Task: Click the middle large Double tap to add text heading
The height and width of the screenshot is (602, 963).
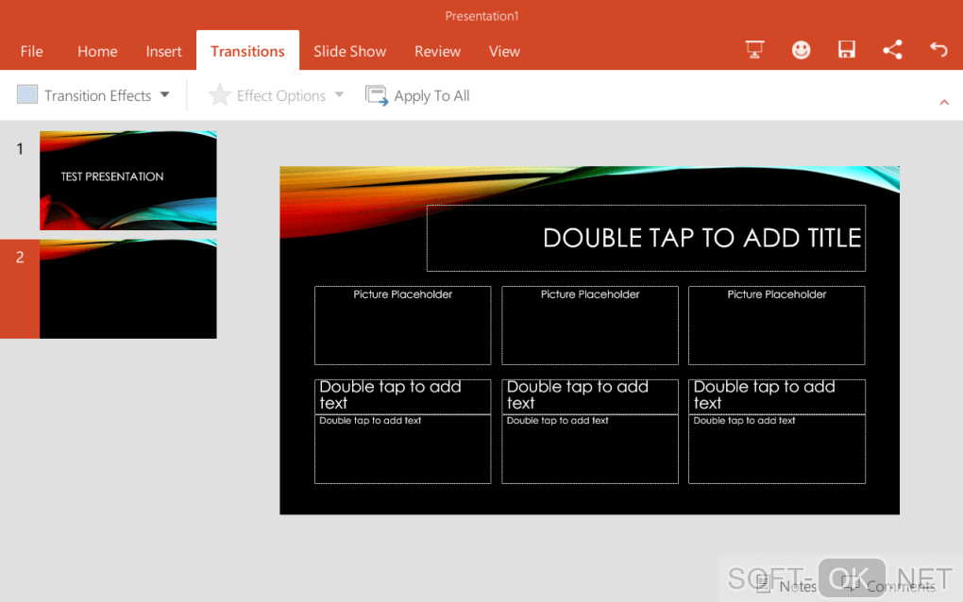Action: [590, 396]
